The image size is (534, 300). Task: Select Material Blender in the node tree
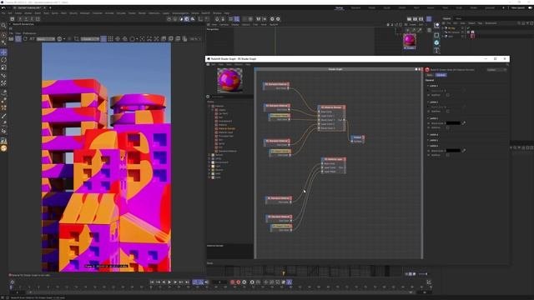227,128
